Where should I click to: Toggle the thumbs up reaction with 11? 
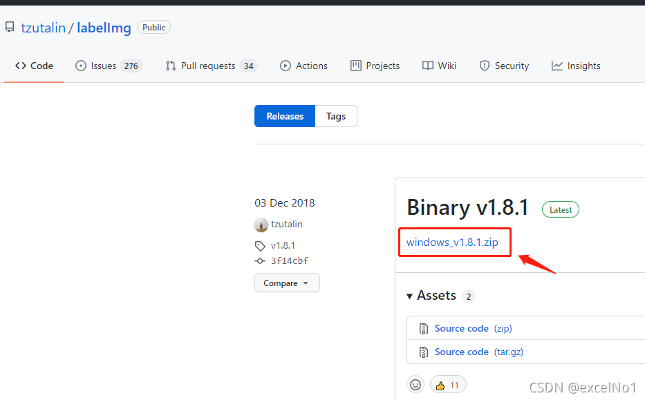448,385
